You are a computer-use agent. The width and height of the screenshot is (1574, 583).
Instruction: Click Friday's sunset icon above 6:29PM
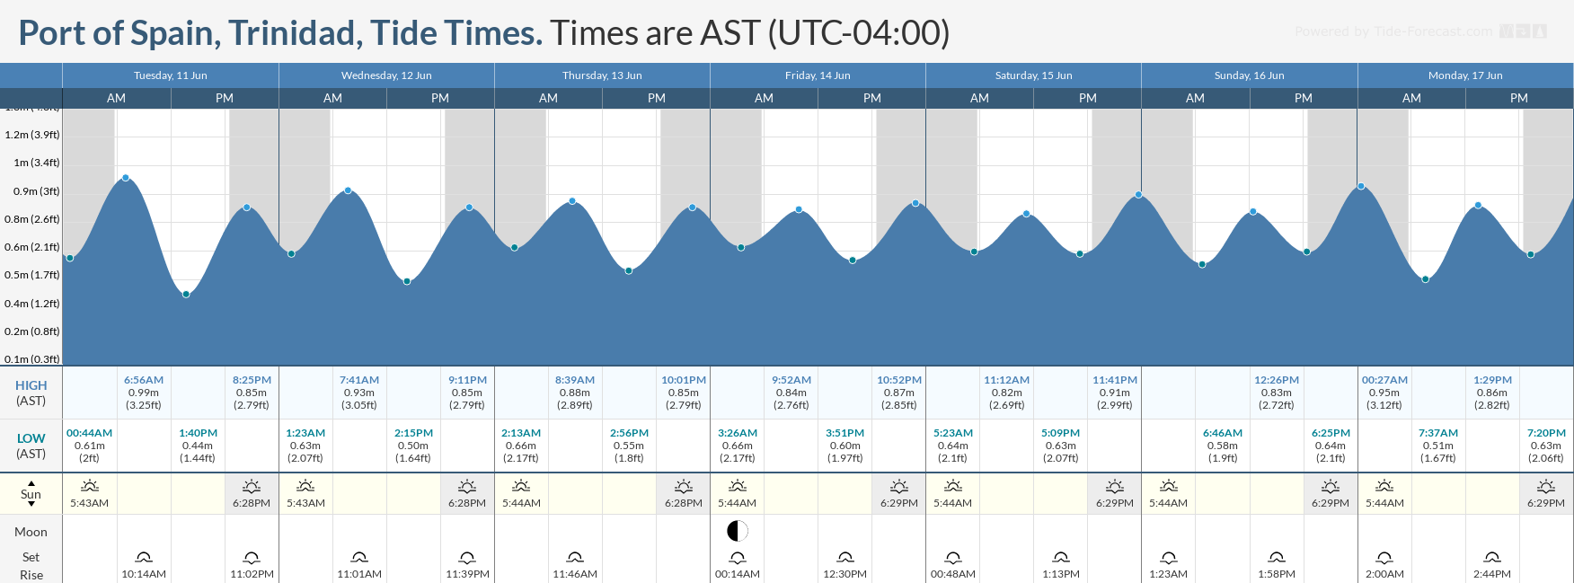tap(899, 486)
